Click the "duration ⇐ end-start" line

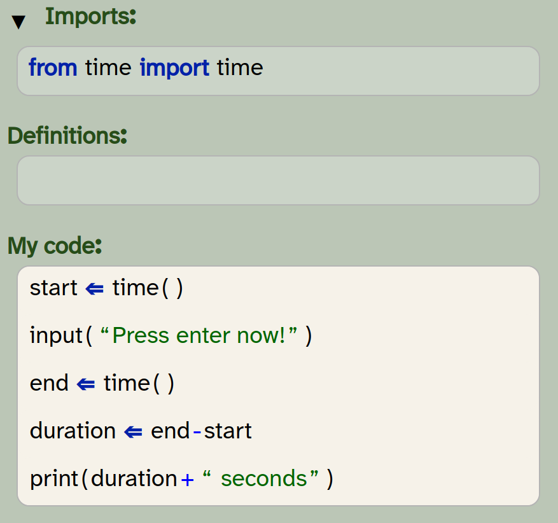141,431
